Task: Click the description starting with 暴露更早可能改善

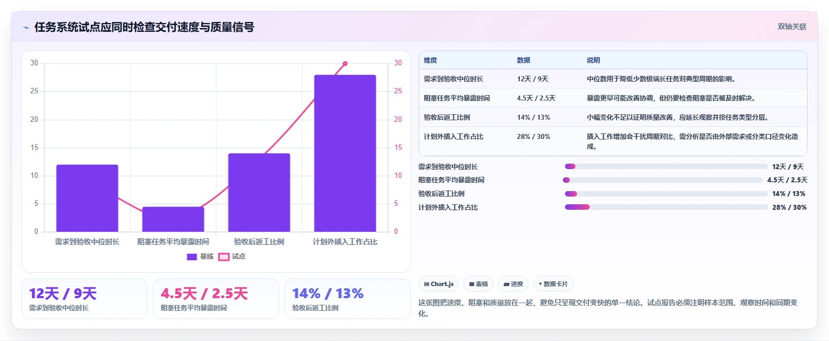Action: [x=671, y=98]
